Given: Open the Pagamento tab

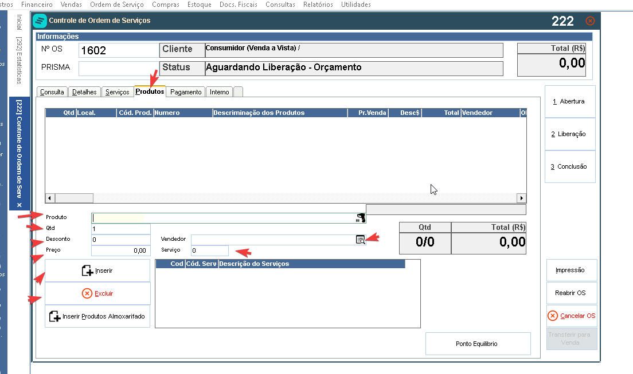Looking at the screenshot, I should pyautogui.click(x=186, y=92).
